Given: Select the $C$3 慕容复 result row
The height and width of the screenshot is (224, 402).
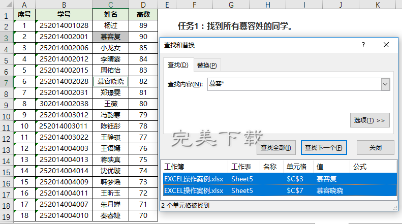Looking at the screenshot, I should click(x=280, y=179).
